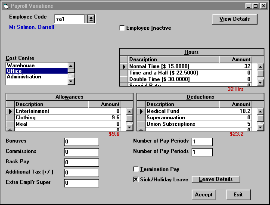Tick the Termination Pay checkbox
Screen dimensions: 270x205
pyautogui.click(x=136, y=169)
